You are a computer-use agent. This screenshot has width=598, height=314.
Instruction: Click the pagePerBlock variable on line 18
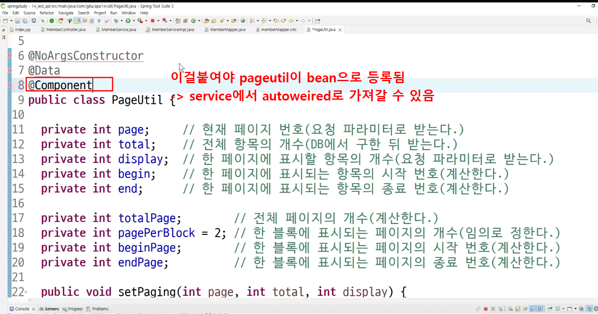(x=157, y=233)
